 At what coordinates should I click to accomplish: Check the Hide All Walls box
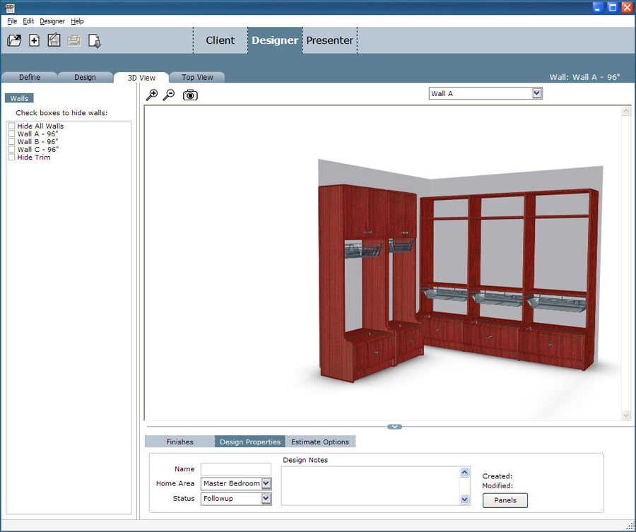[11, 126]
